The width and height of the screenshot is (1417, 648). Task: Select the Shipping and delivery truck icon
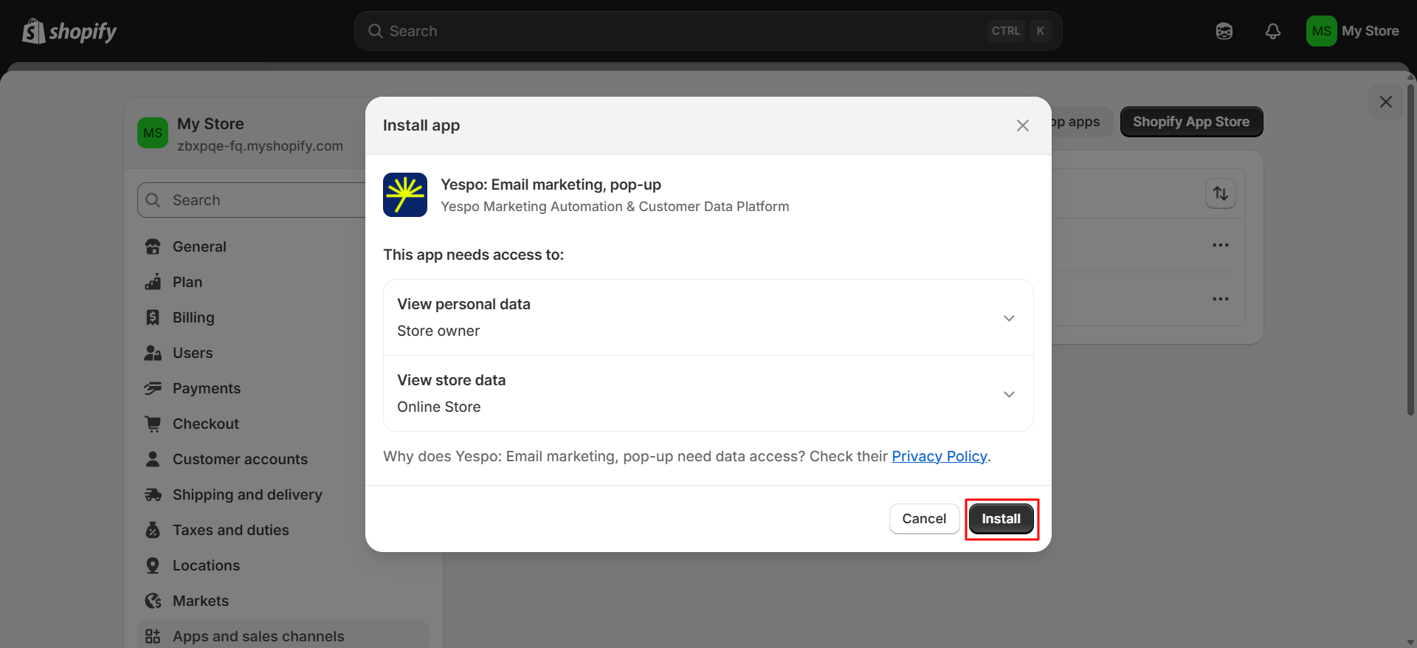[x=153, y=494]
